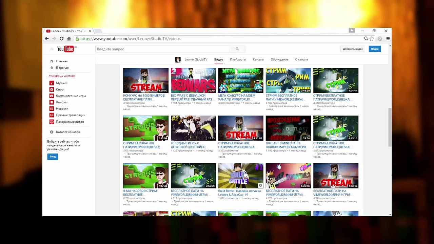The height and width of the screenshot is (244, 434).
Task: Click the Главная home icon in sidebar
Action: pos(52,61)
